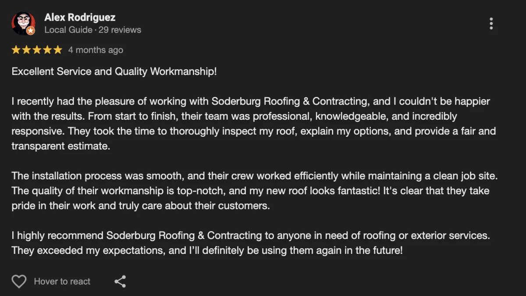
Task: Click the second gold rating star
Action: pos(27,50)
